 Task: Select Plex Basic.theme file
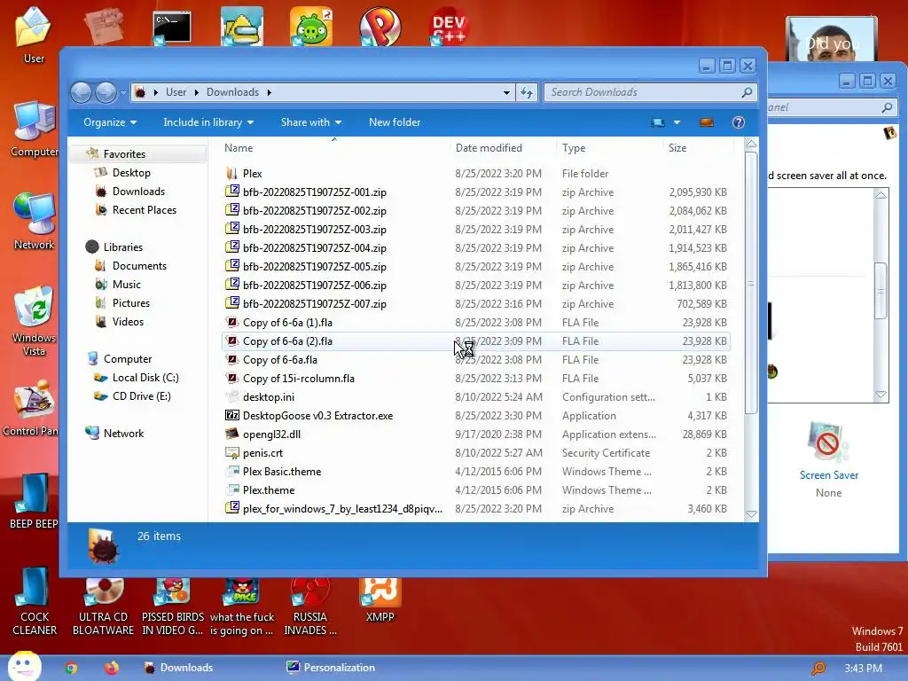(475, 472)
